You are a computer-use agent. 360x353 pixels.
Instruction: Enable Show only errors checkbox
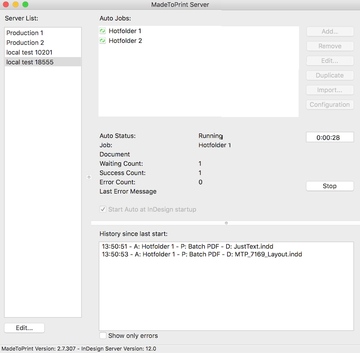(102, 335)
